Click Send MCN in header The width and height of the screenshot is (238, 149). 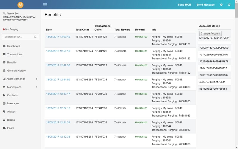tap(184, 5)
